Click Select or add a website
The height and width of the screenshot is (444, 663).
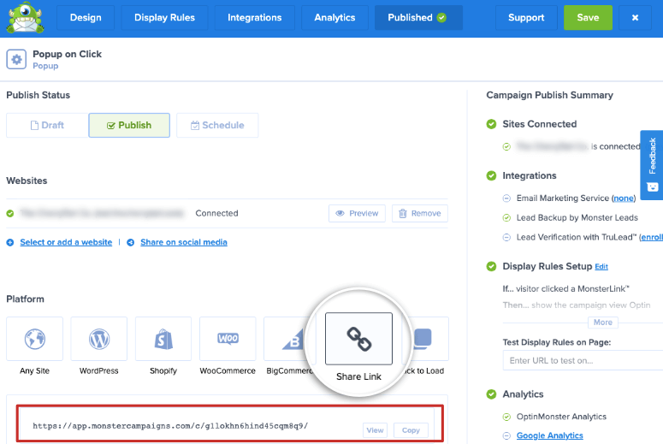(x=66, y=242)
